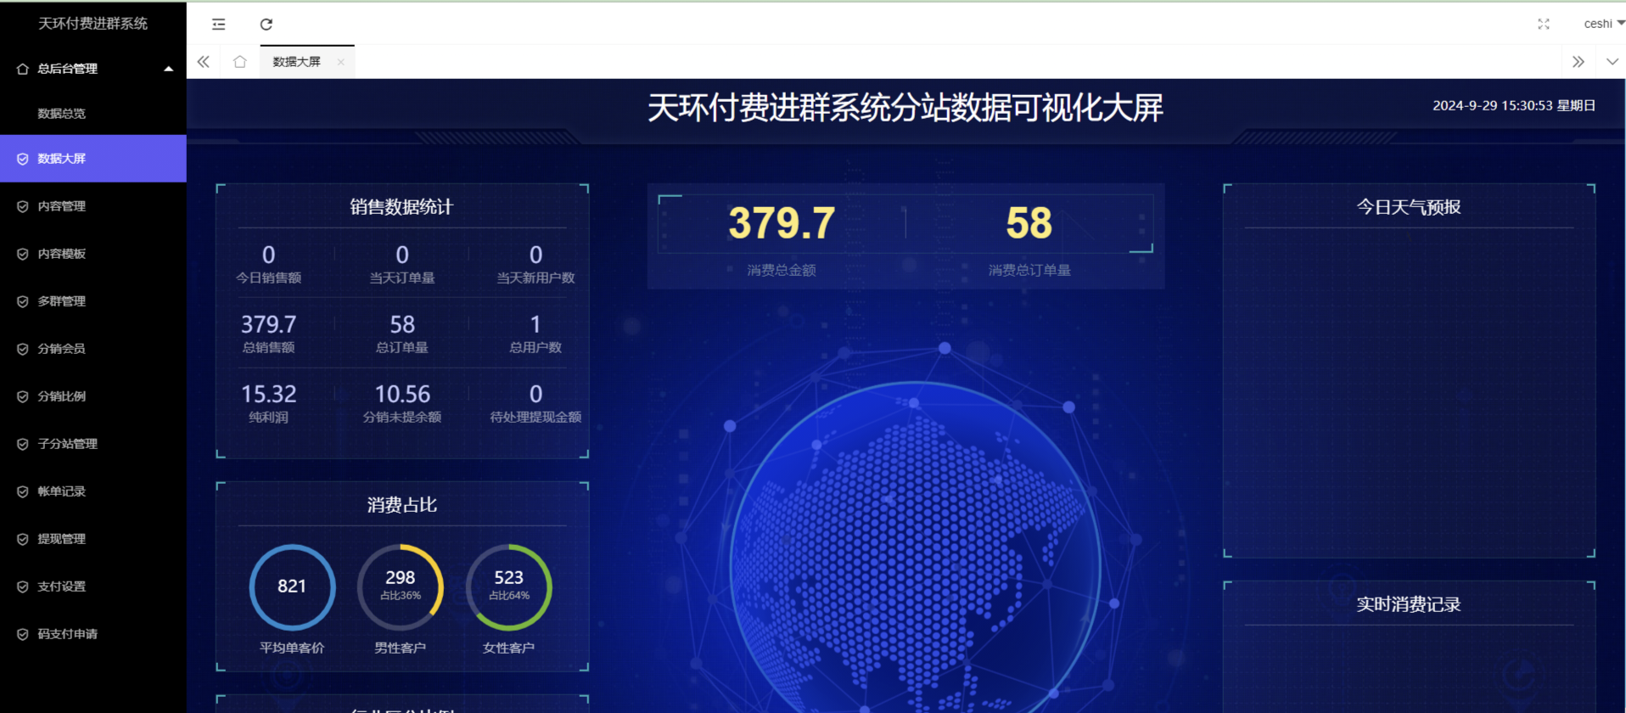This screenshot has height=713, width=1626.
Task: Click the check icon next to 多群管理
Action: tap(23, 301)
